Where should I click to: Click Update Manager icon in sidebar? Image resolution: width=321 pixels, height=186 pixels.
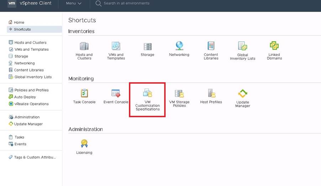(x=11, y=124)
